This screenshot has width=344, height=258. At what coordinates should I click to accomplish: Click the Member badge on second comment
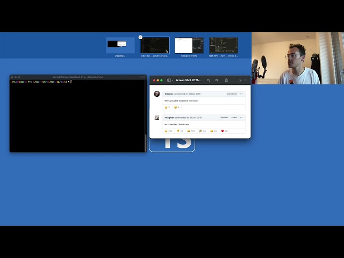[224, 118]
